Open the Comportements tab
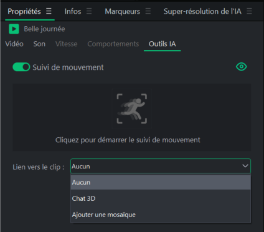The width and height of the screenshot is (264, 232). coord(113,44)
